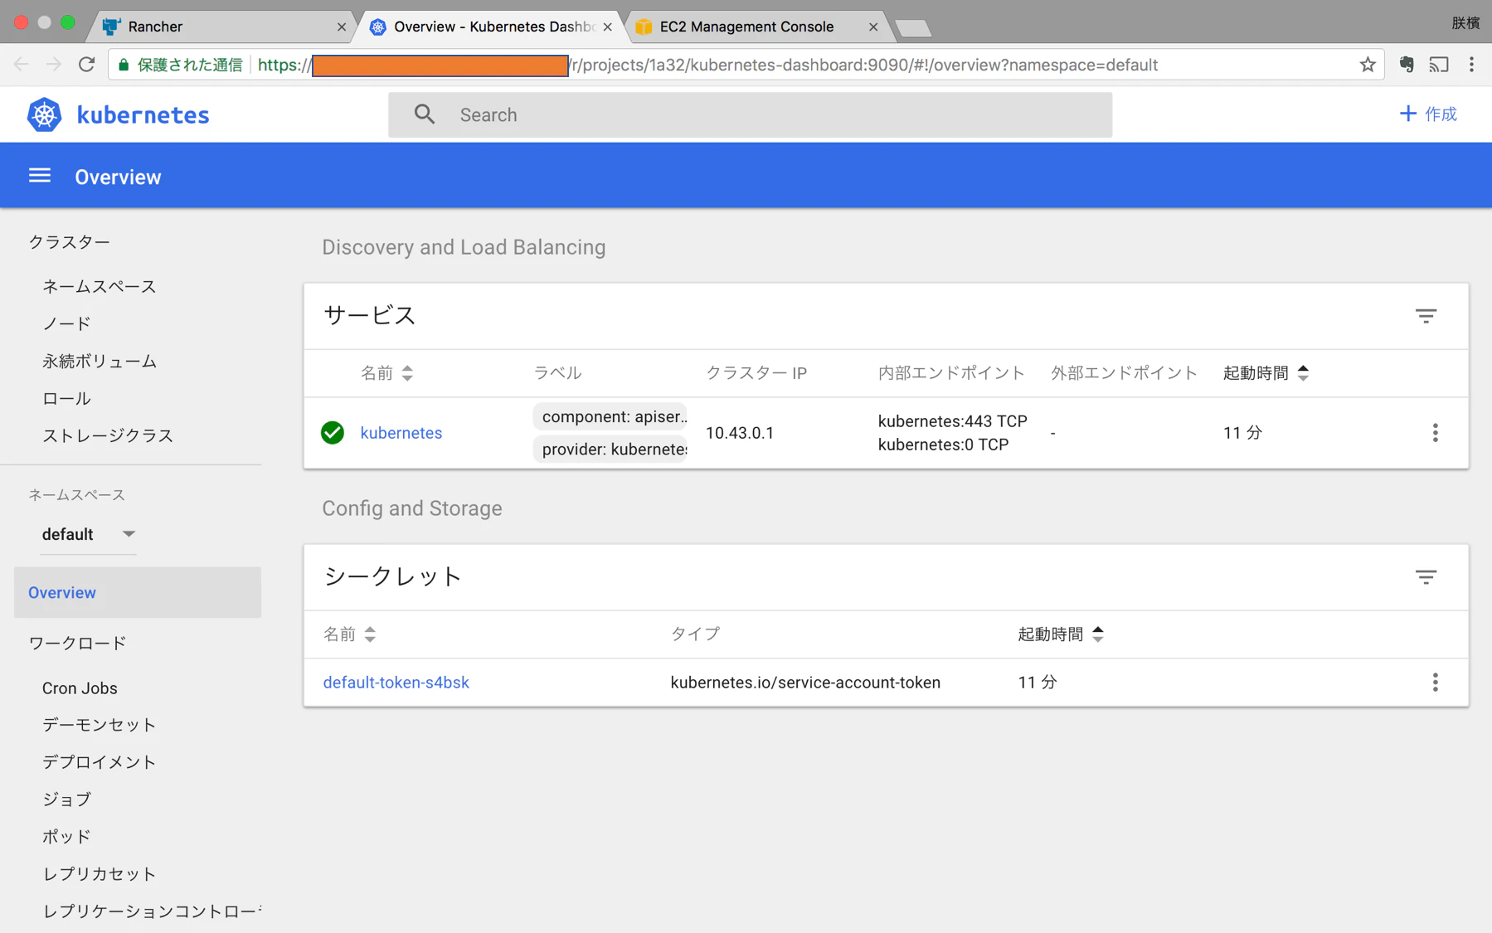This screenshot has height=933, width=1492.
Task: Open actions menu for default-token-s4bsk row
Action: [x=1435, y=683]
